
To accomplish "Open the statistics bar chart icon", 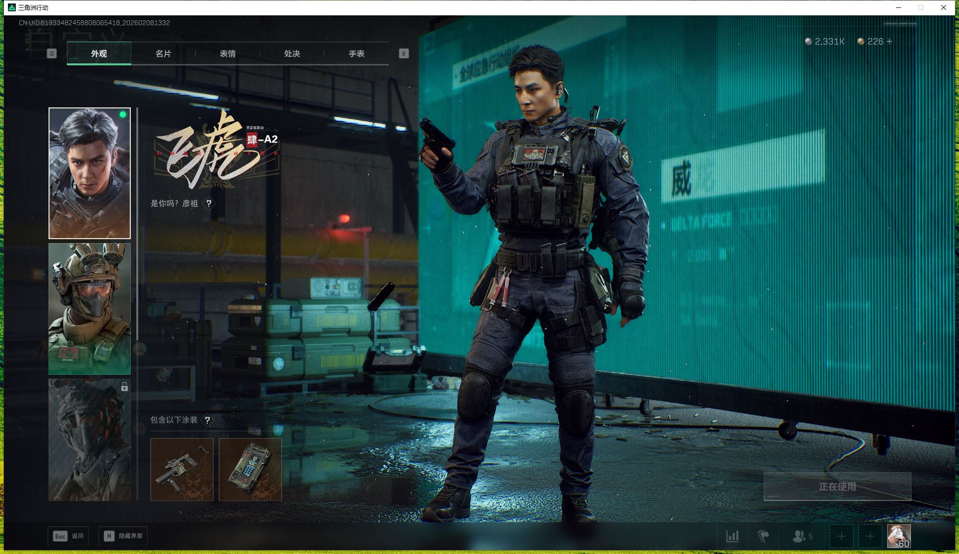I will point(732,536).
